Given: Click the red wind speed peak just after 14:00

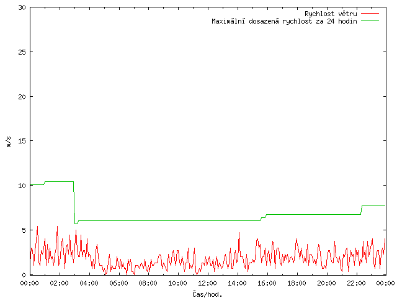Looking at the screenshot, I should [239, 233].
